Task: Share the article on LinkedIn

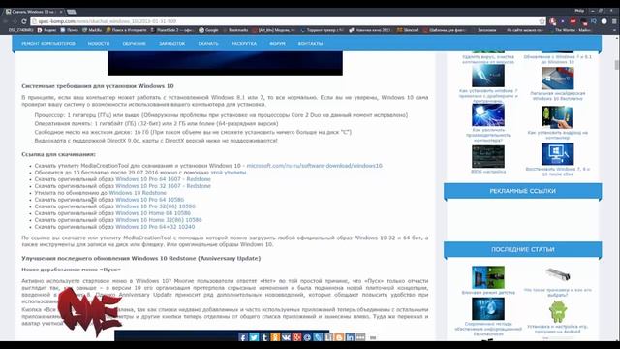Action: point(350,337)
